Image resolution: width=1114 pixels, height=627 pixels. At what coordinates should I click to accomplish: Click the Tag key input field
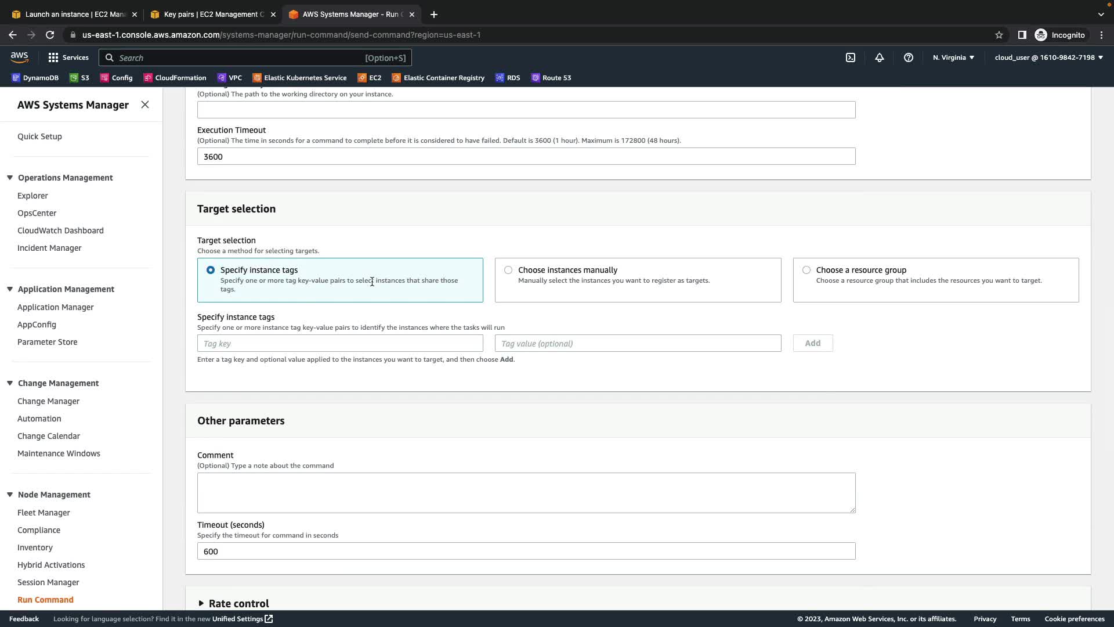tap(340, 343)
